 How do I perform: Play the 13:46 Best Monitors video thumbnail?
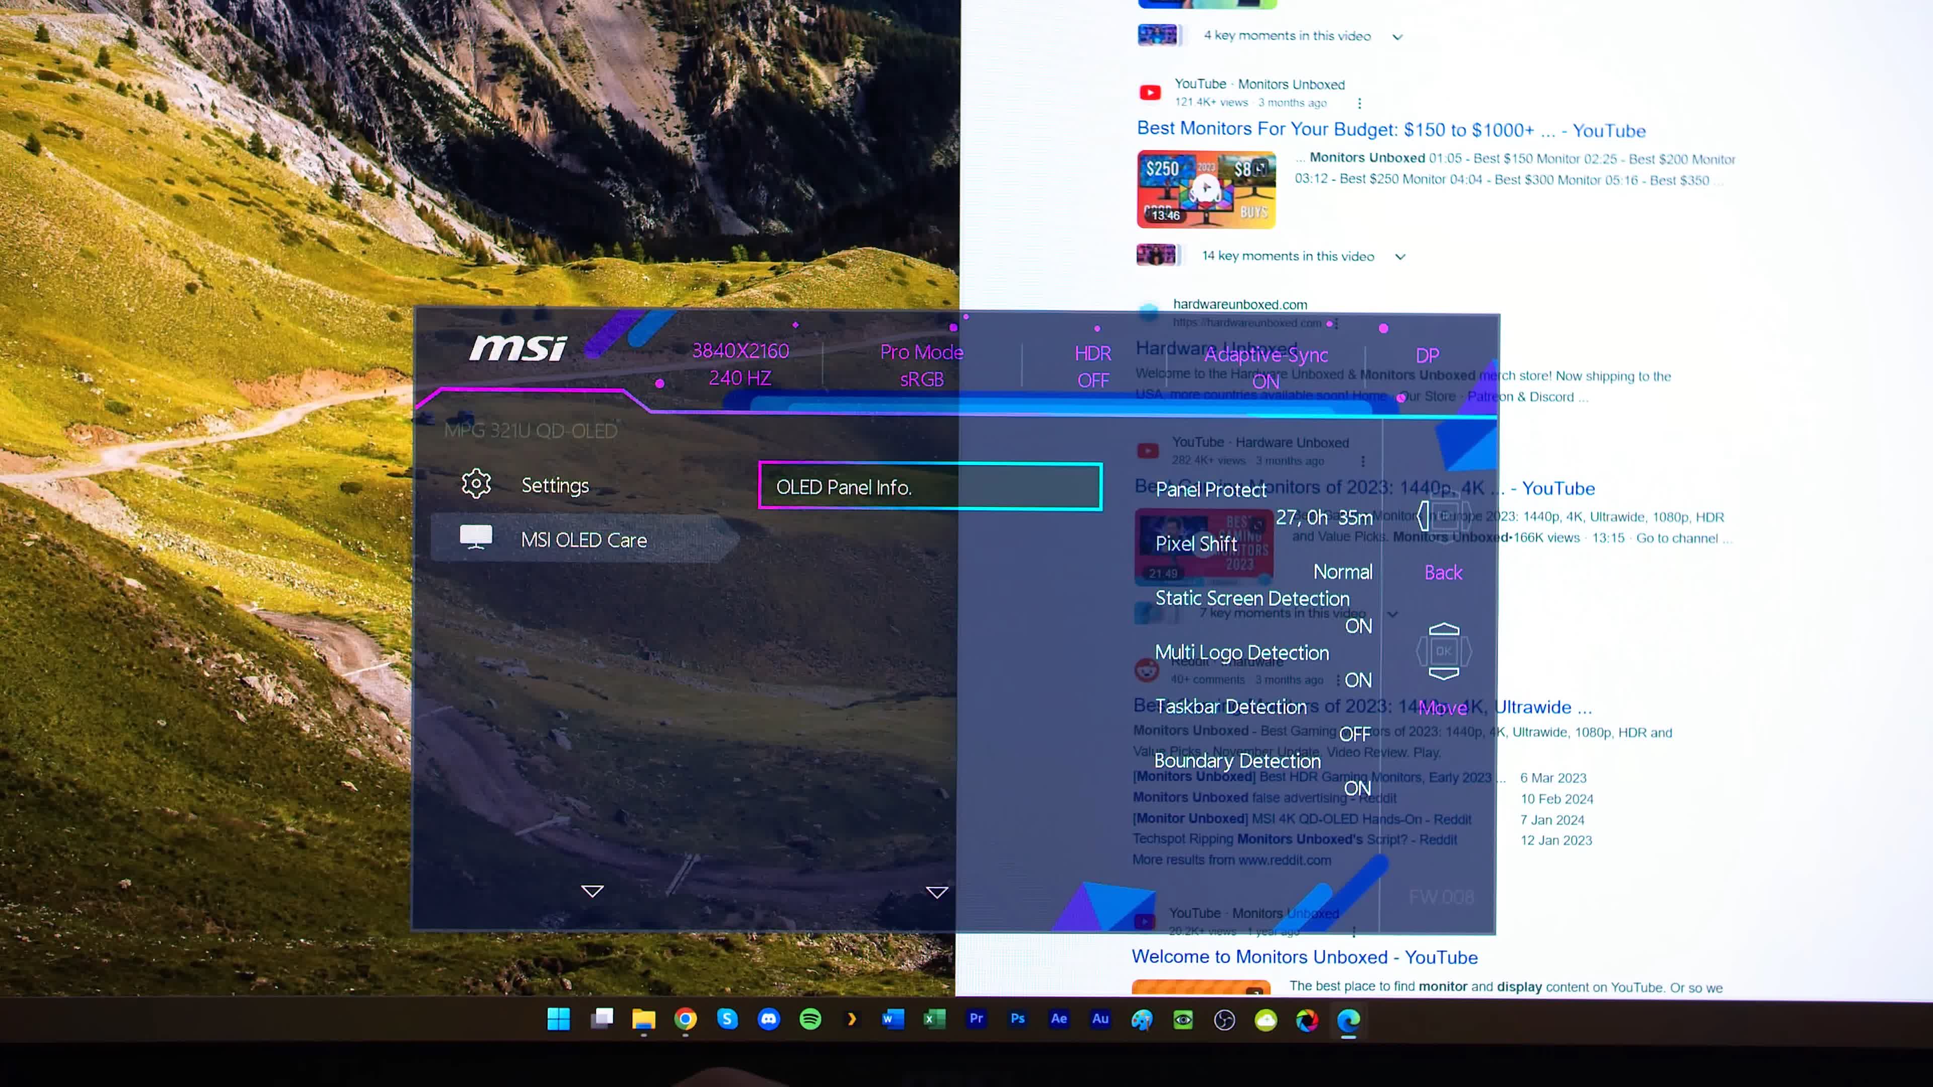1206,189
